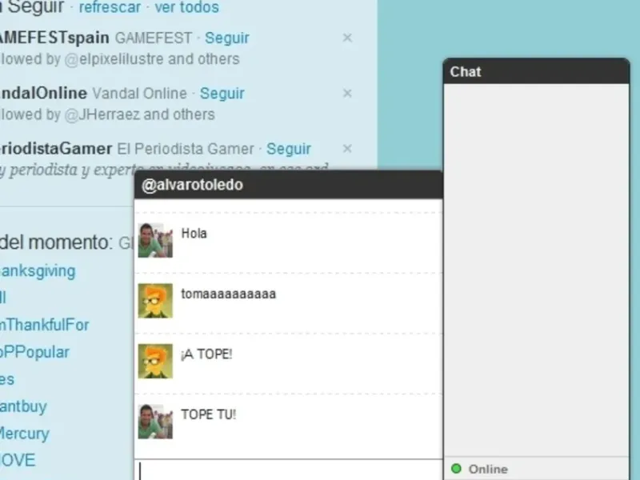Follow VandalOnline using the Seguir link
The width and height of the screenshot is (640, 480).
[222, 93]
